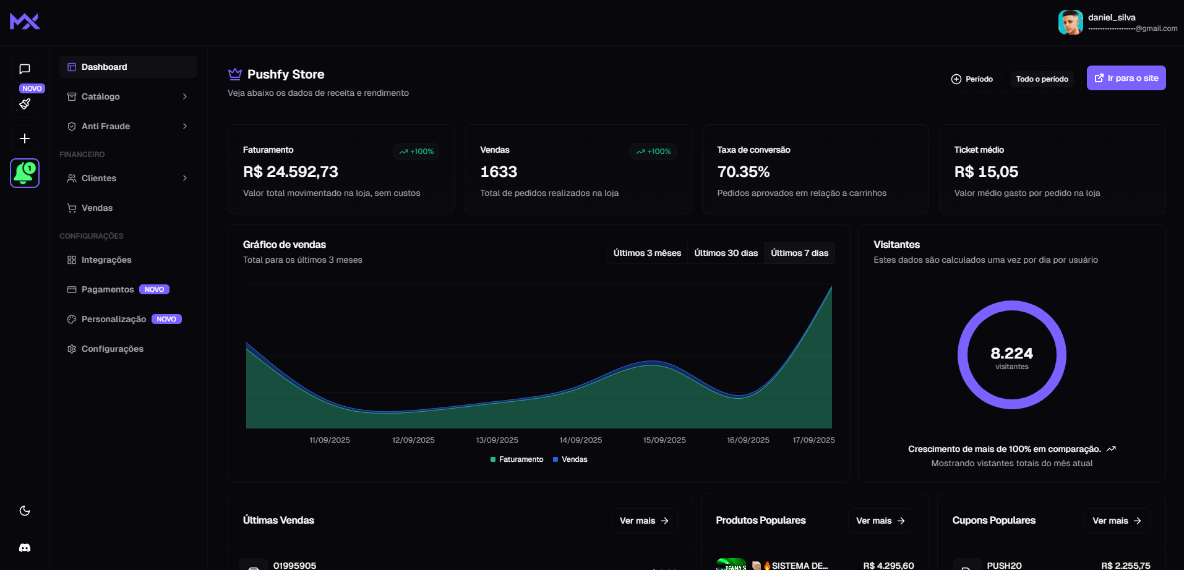Open the rocket icon marked NOVO
The width and height of the screenshot is (1184, 570).
click(x=25, y=104)
